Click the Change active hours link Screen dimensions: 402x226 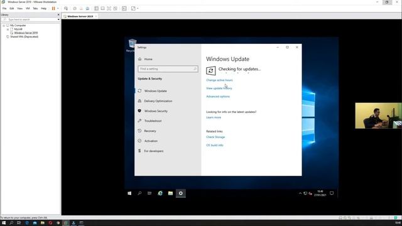coord(219,80)
